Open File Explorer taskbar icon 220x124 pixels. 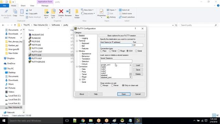(x=91, y=121)
